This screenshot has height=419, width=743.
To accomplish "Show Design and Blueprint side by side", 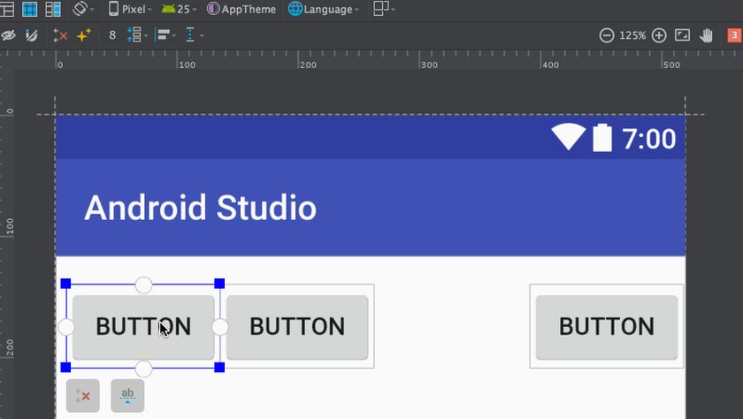I will [x=53, y=9].
